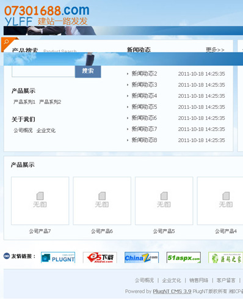
Task: Select the 产品系列2 category link
Action: [50, 102]
